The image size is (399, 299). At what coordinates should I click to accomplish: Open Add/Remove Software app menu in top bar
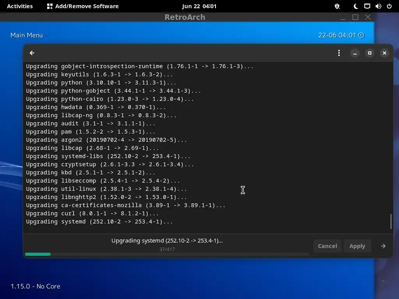coord(83,6)
